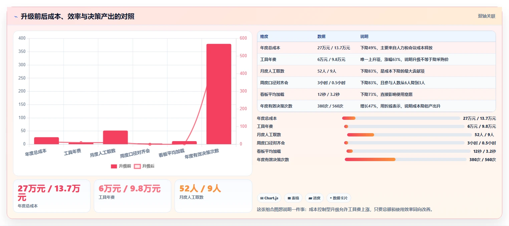Click the 3小时 / 0.5小时 table cell
The image size is (509, 226).
331,83
